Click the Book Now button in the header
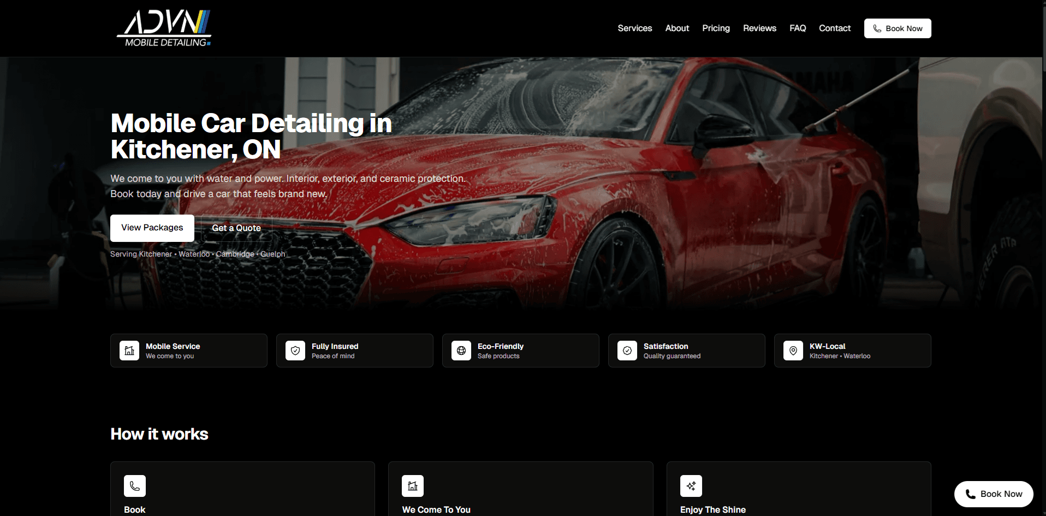 898,28
